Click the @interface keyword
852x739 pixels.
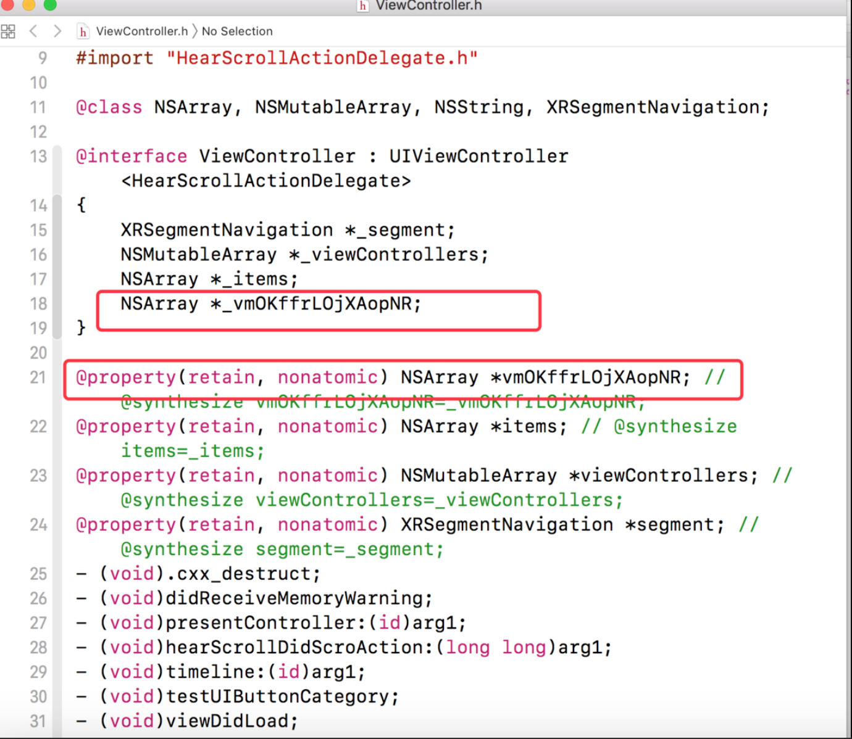point(132,156)
